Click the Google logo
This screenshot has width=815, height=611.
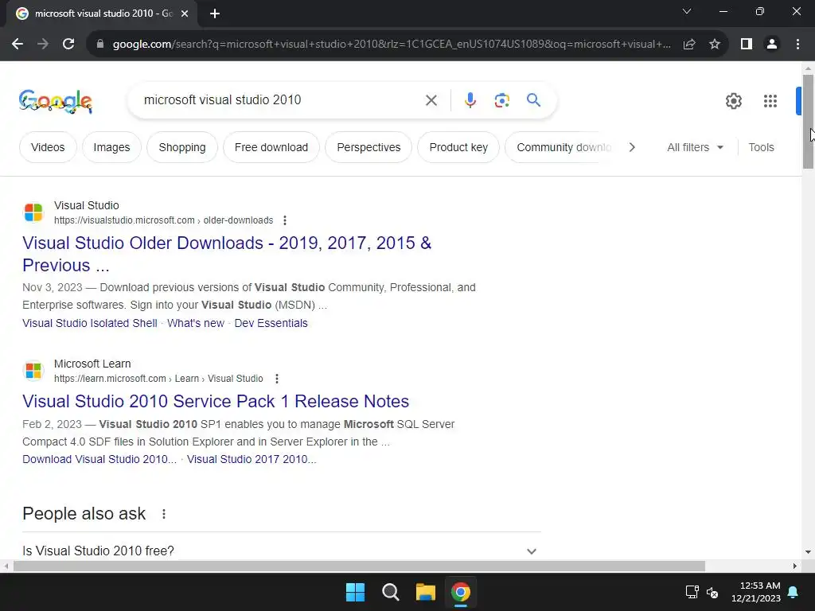click(x=56, y=101)
